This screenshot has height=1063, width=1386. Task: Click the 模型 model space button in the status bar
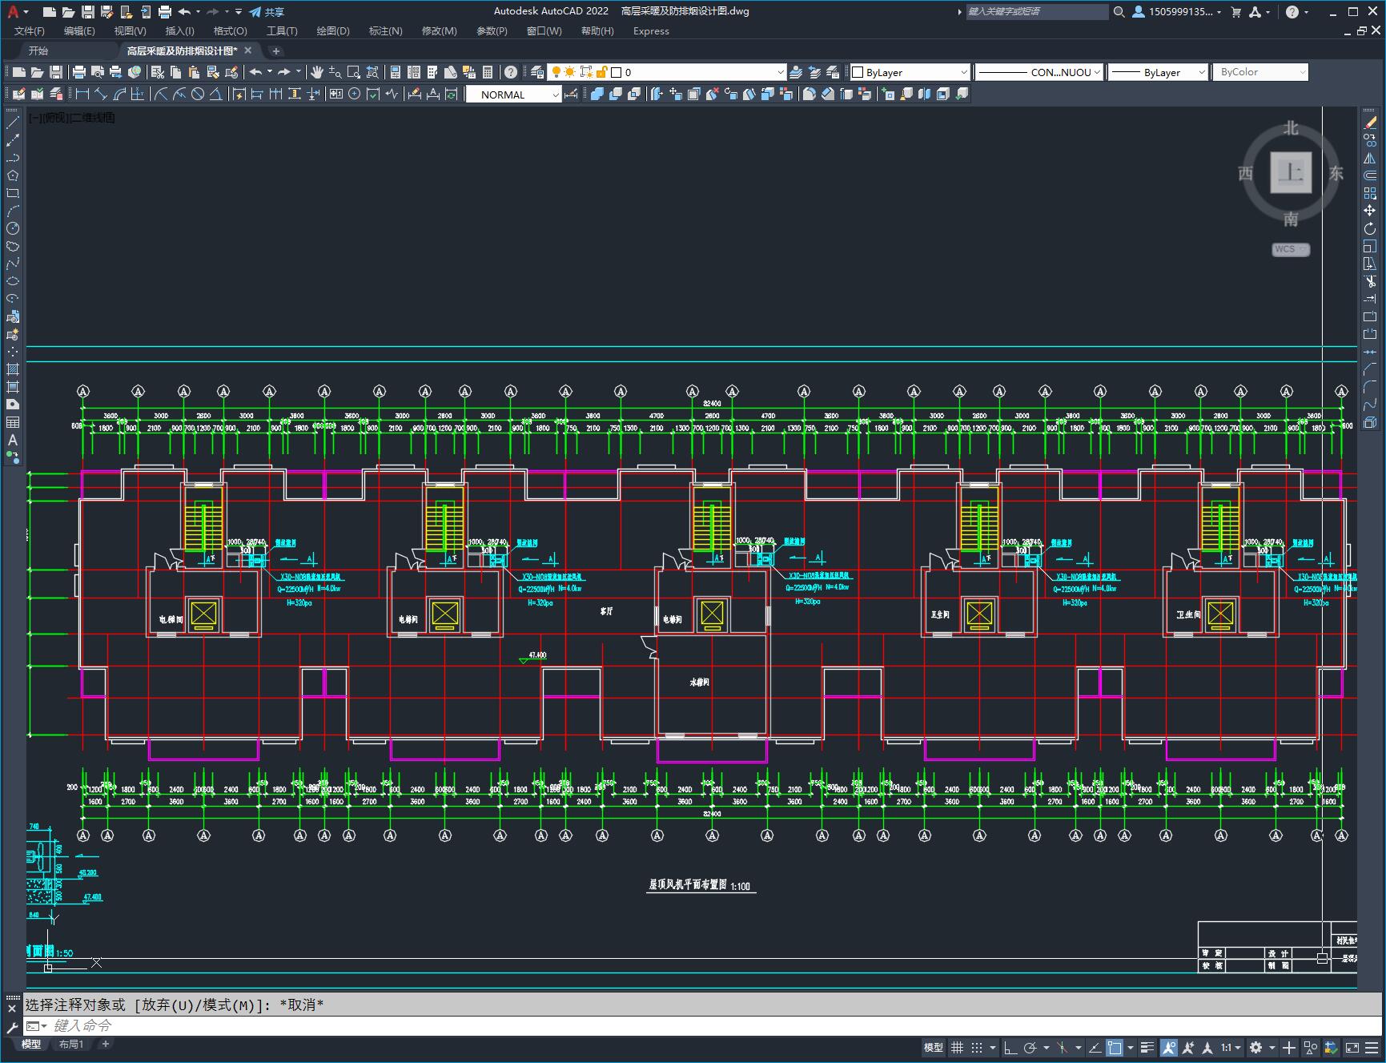(x=934, y=1047)
